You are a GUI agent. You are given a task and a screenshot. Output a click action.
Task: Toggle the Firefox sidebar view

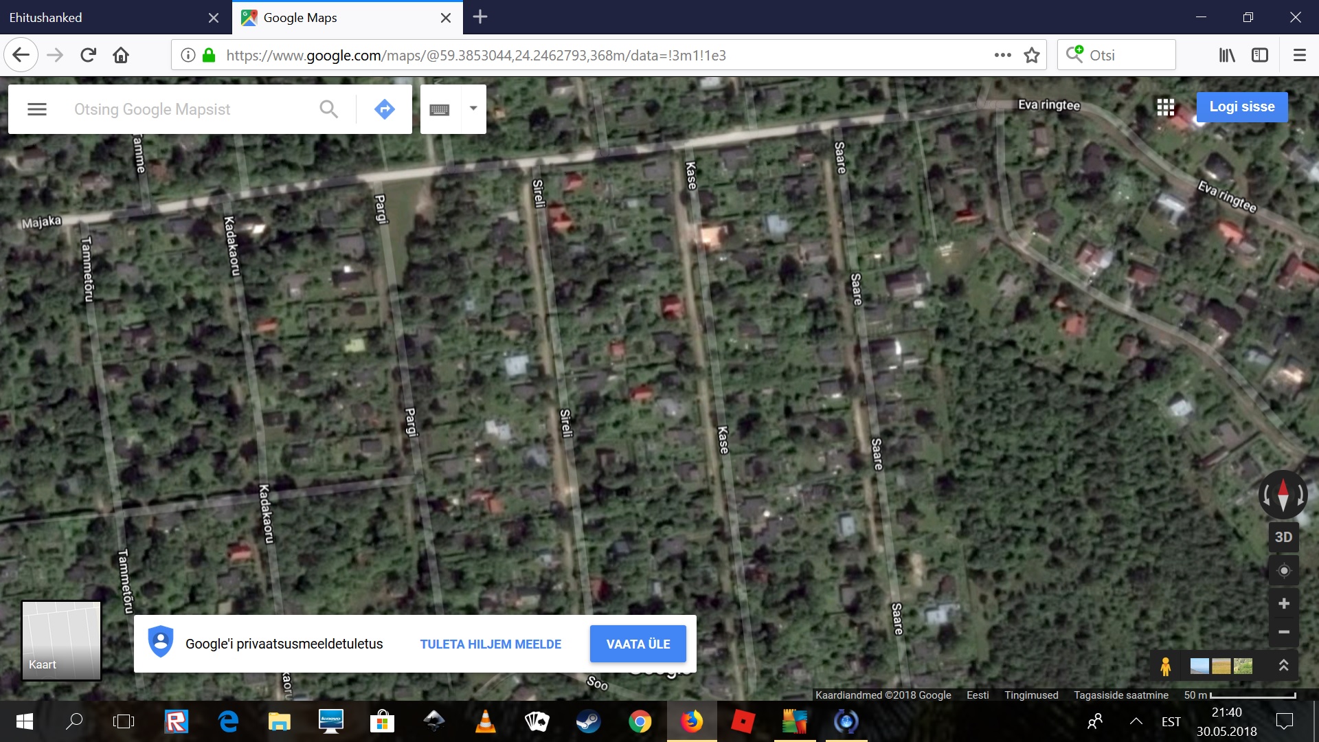1259,55
